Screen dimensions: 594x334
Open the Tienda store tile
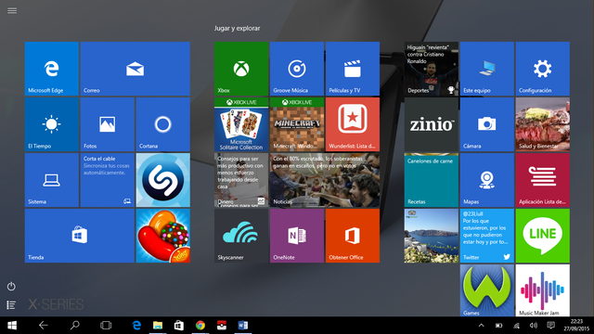tap(80, 236)
